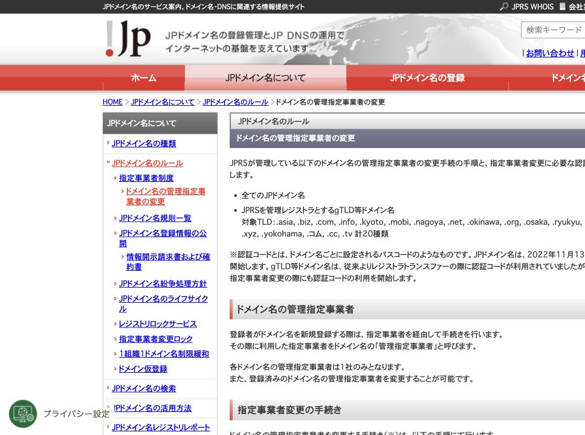Click the JPRS WHOIS magnifier icon
585x435 pixels.
[504, 6]
